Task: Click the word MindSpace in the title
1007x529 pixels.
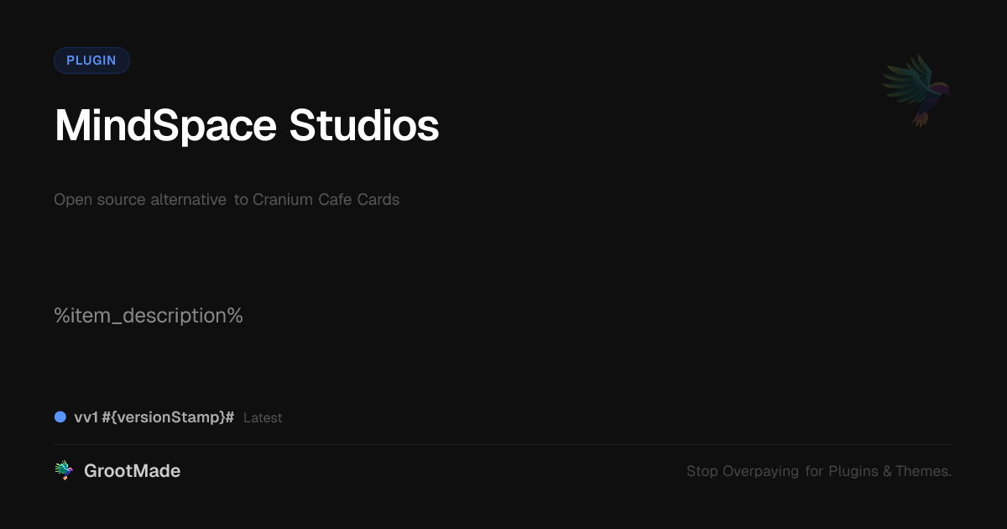Action: (165, 126)
